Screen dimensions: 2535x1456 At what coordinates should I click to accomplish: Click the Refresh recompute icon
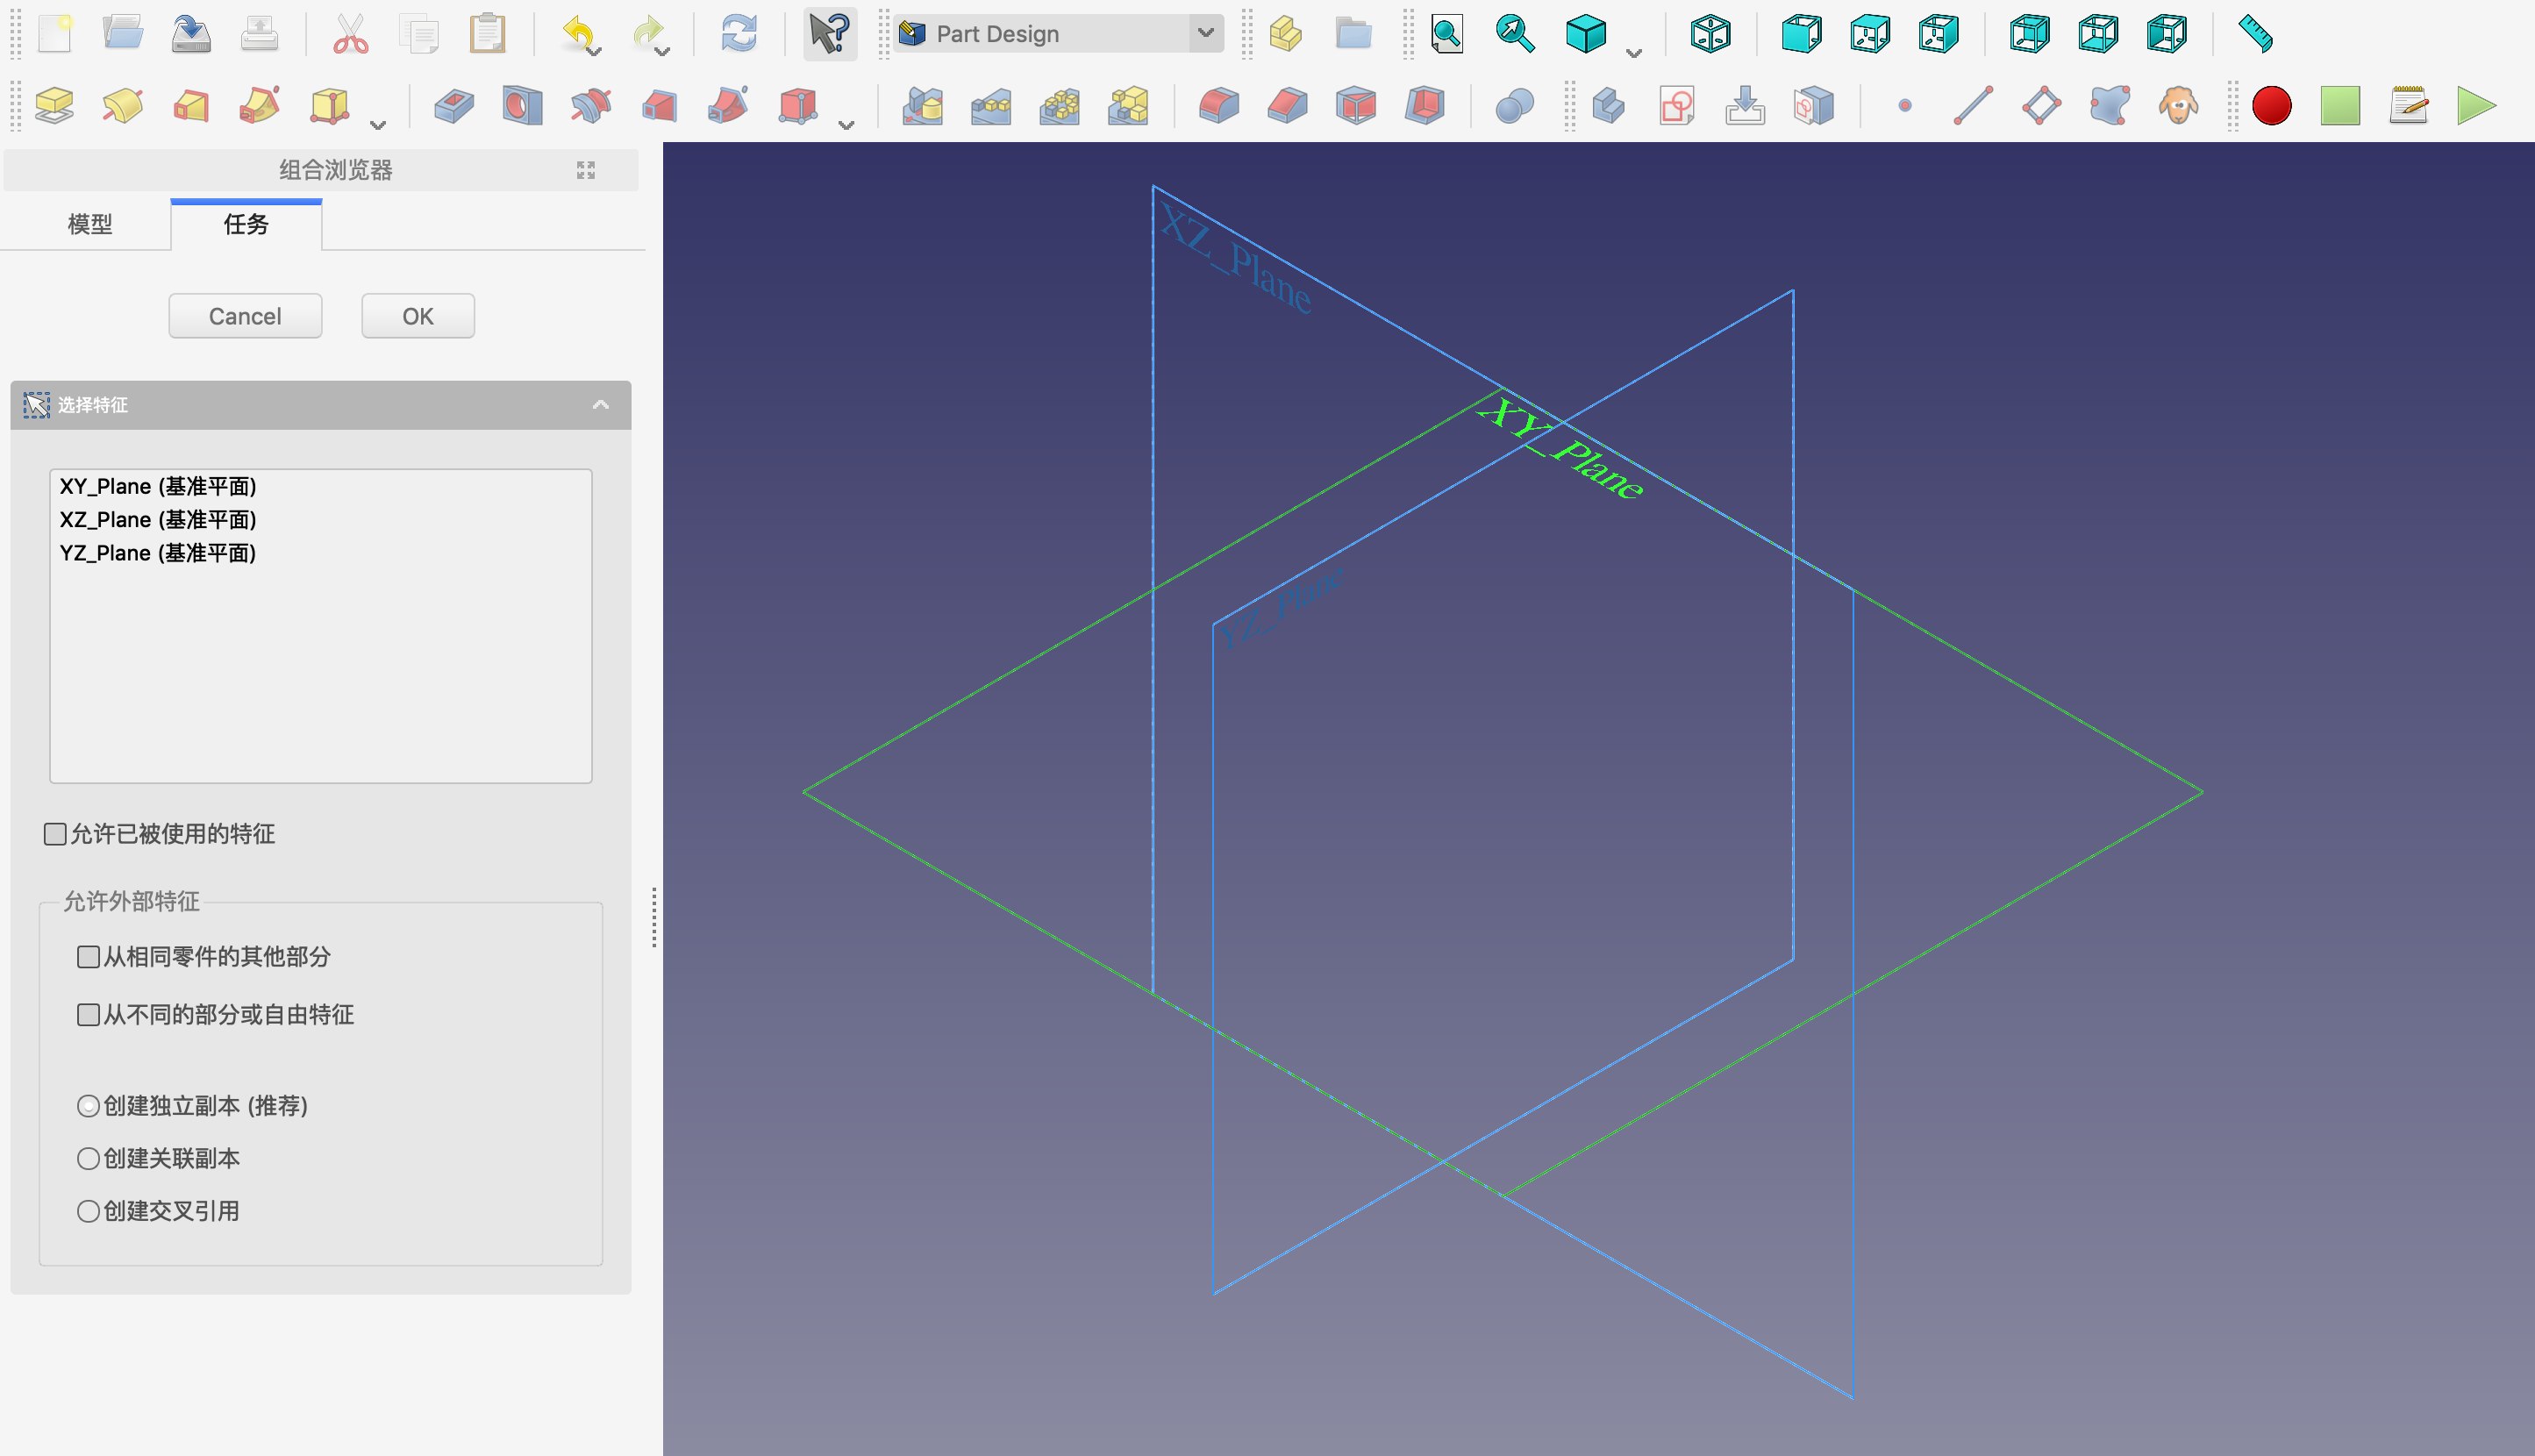738,34
